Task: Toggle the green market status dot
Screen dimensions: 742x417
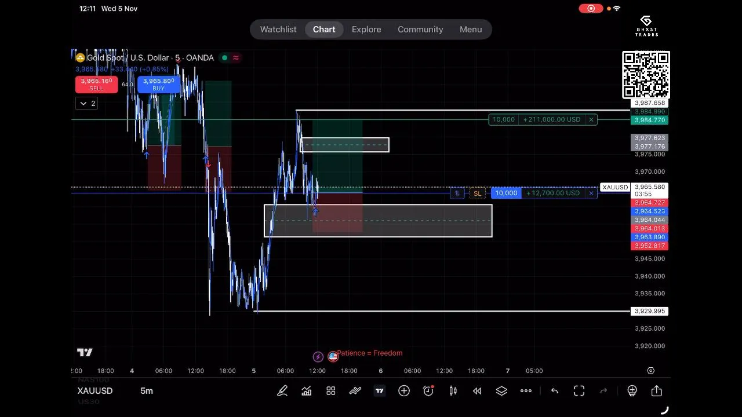Action: (224, 58)
